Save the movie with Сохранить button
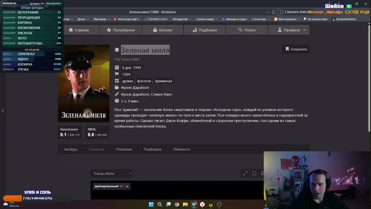Viewport: 371px width, 209px height. point(296,49)
